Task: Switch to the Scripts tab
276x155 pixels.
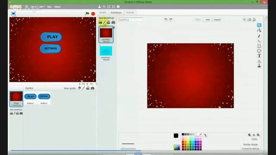Action: pyautogui.click(x=103, y=12)
